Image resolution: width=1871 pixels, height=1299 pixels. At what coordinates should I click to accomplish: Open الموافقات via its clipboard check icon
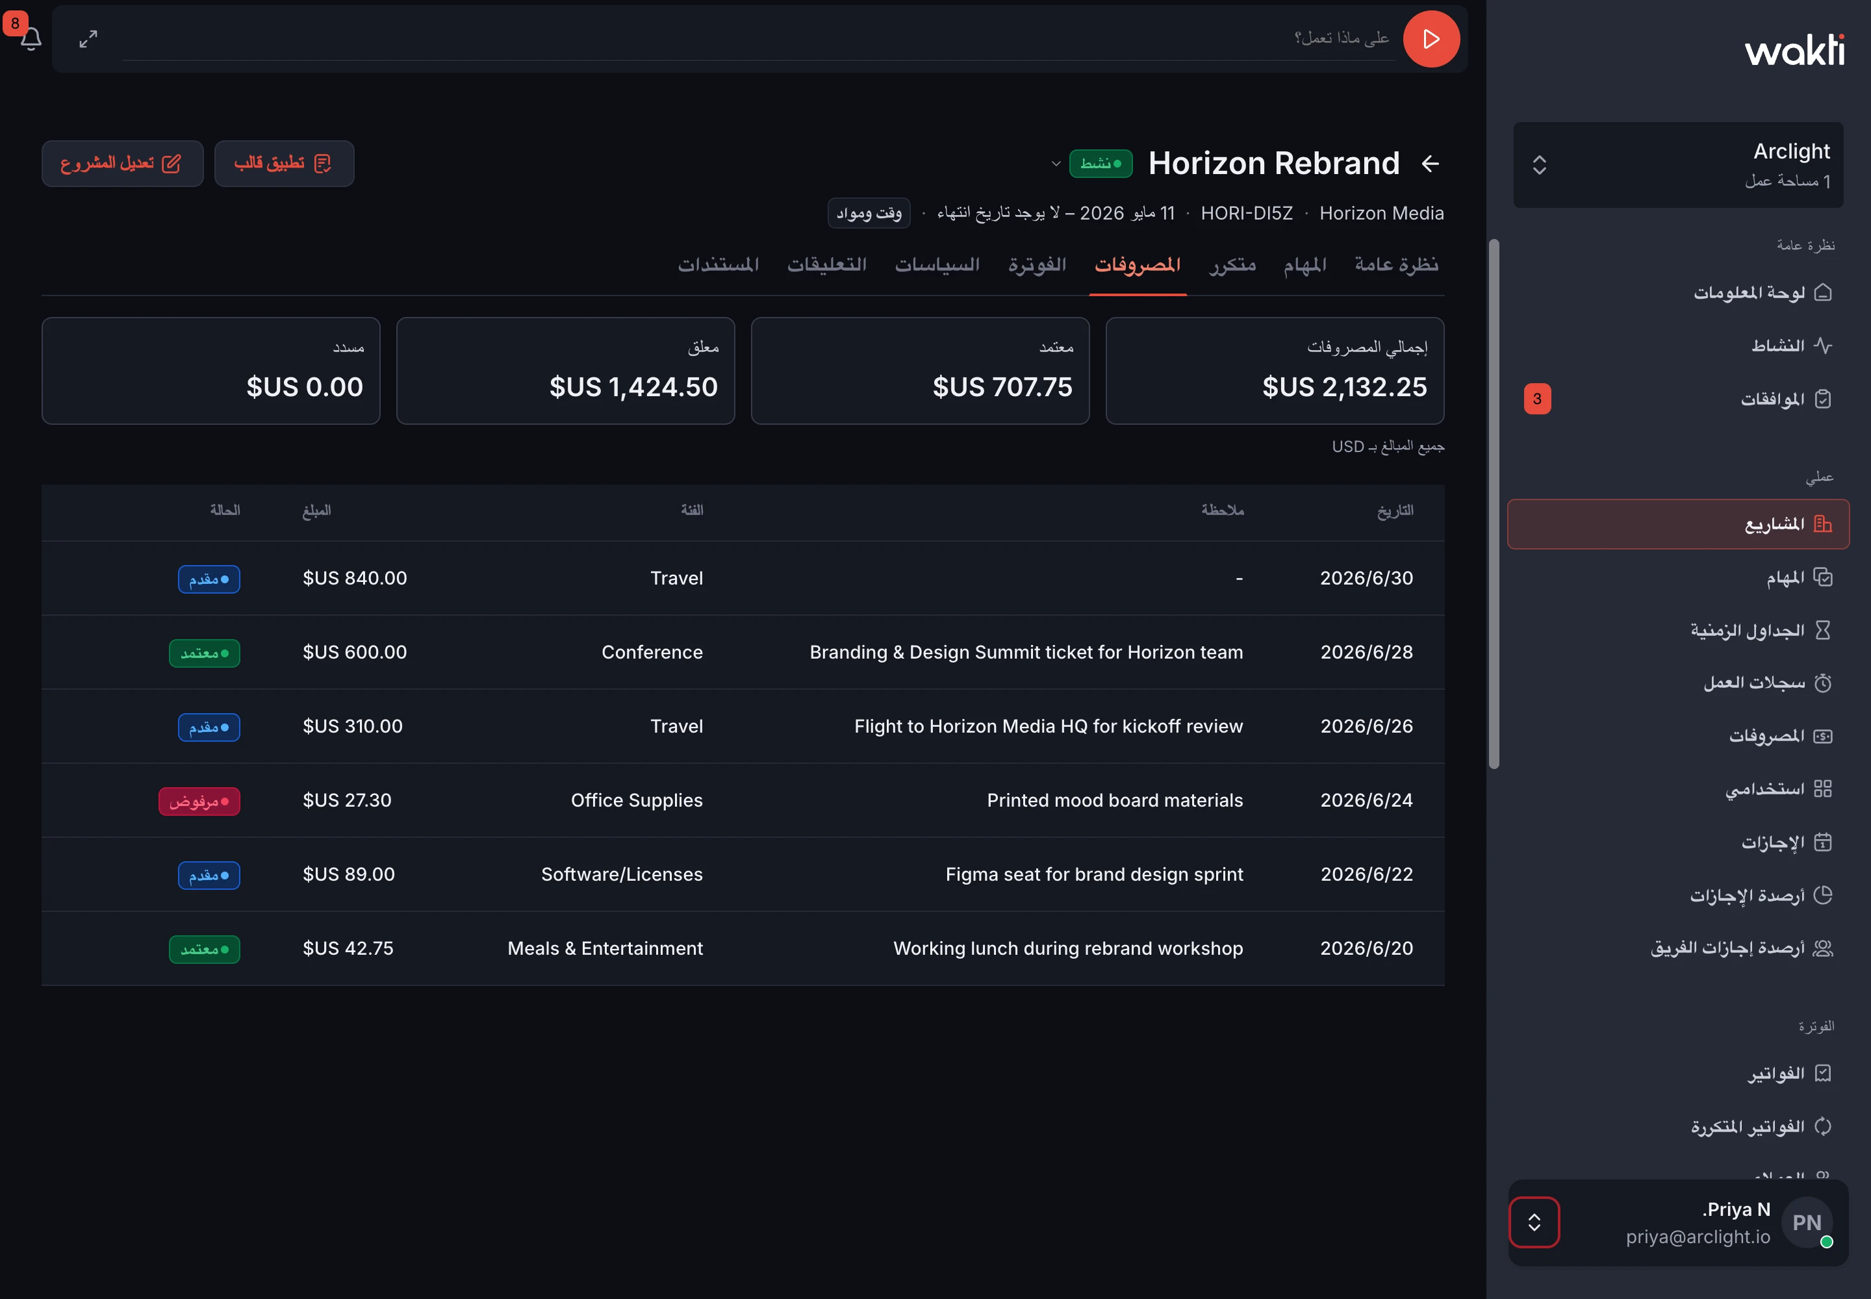[1823, 399]
